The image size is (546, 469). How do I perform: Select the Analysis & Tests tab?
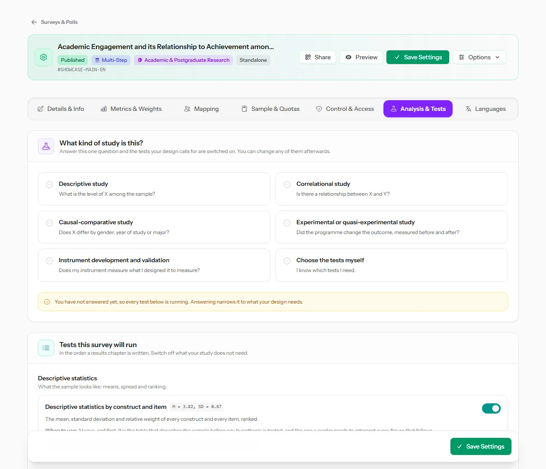pyautogui.click(x=418, y=109)
